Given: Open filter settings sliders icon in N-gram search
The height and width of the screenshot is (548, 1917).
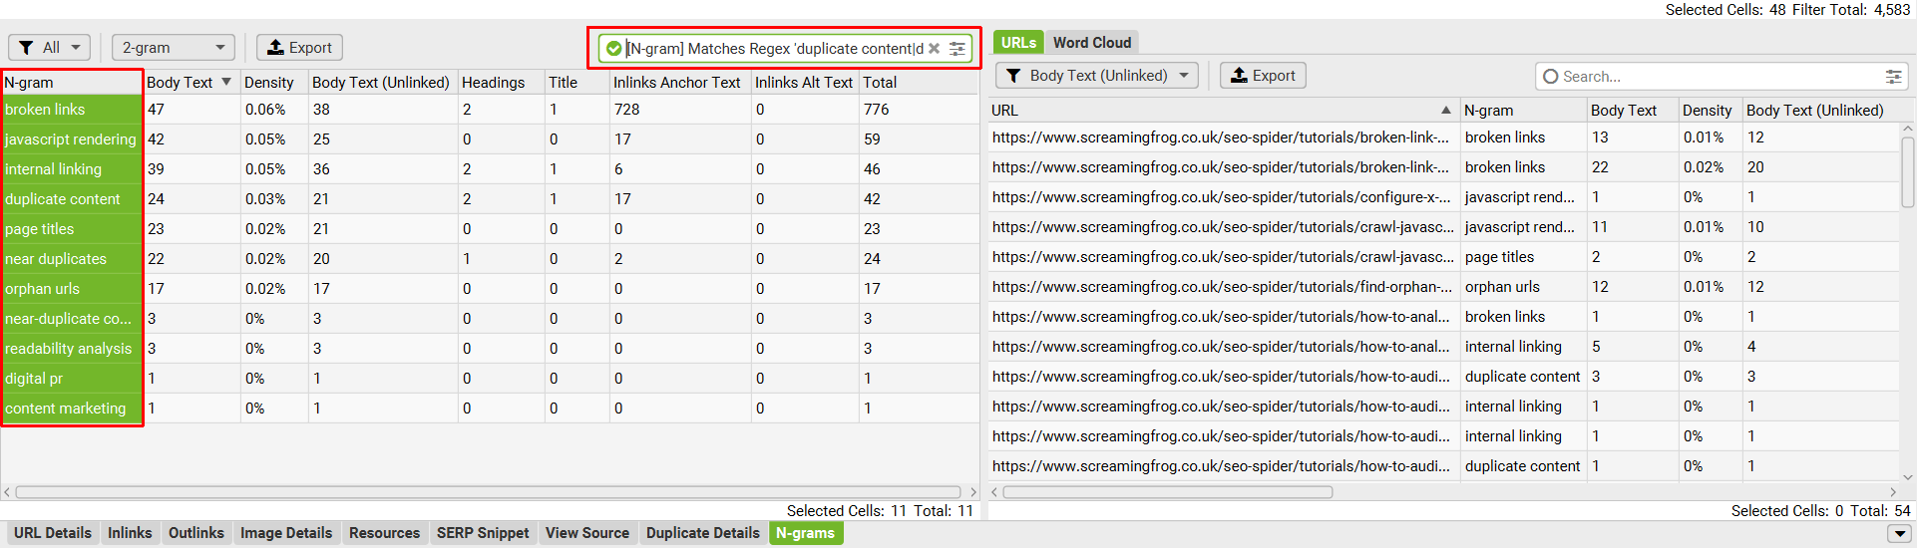Looking at the screenshot, I should click(x=958, y=48).
